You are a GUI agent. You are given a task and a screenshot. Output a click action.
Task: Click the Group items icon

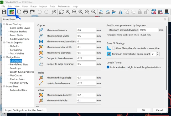point(127,12)
